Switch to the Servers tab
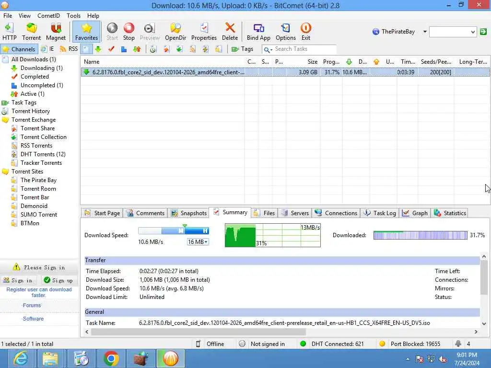 (295, 213)
